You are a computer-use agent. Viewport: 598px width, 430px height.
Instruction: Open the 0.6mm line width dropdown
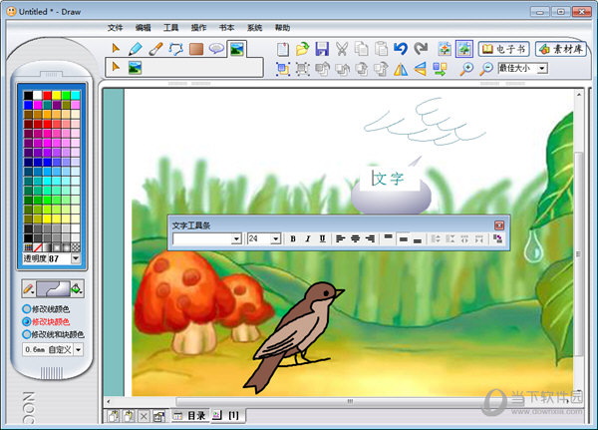point(78,349)
